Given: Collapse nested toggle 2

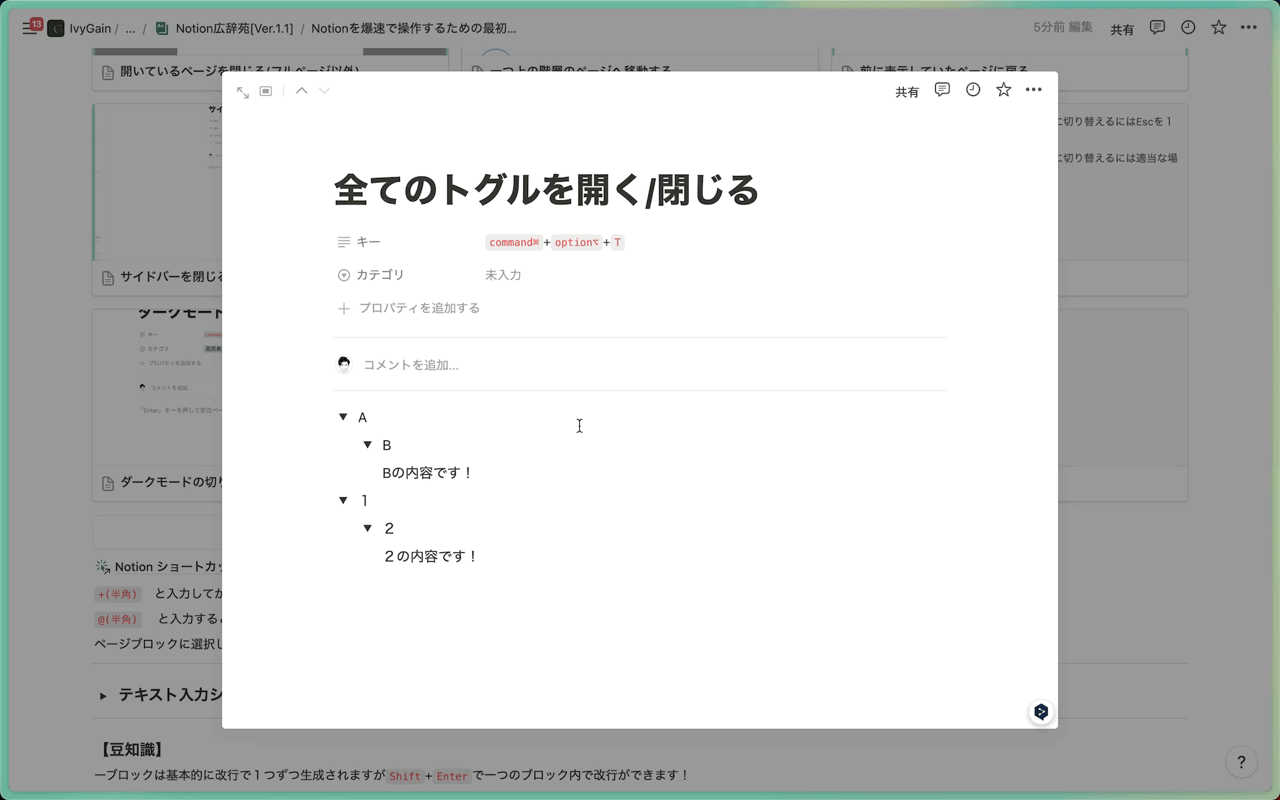Looking at the screenshot, I should (x=367, y=528).
